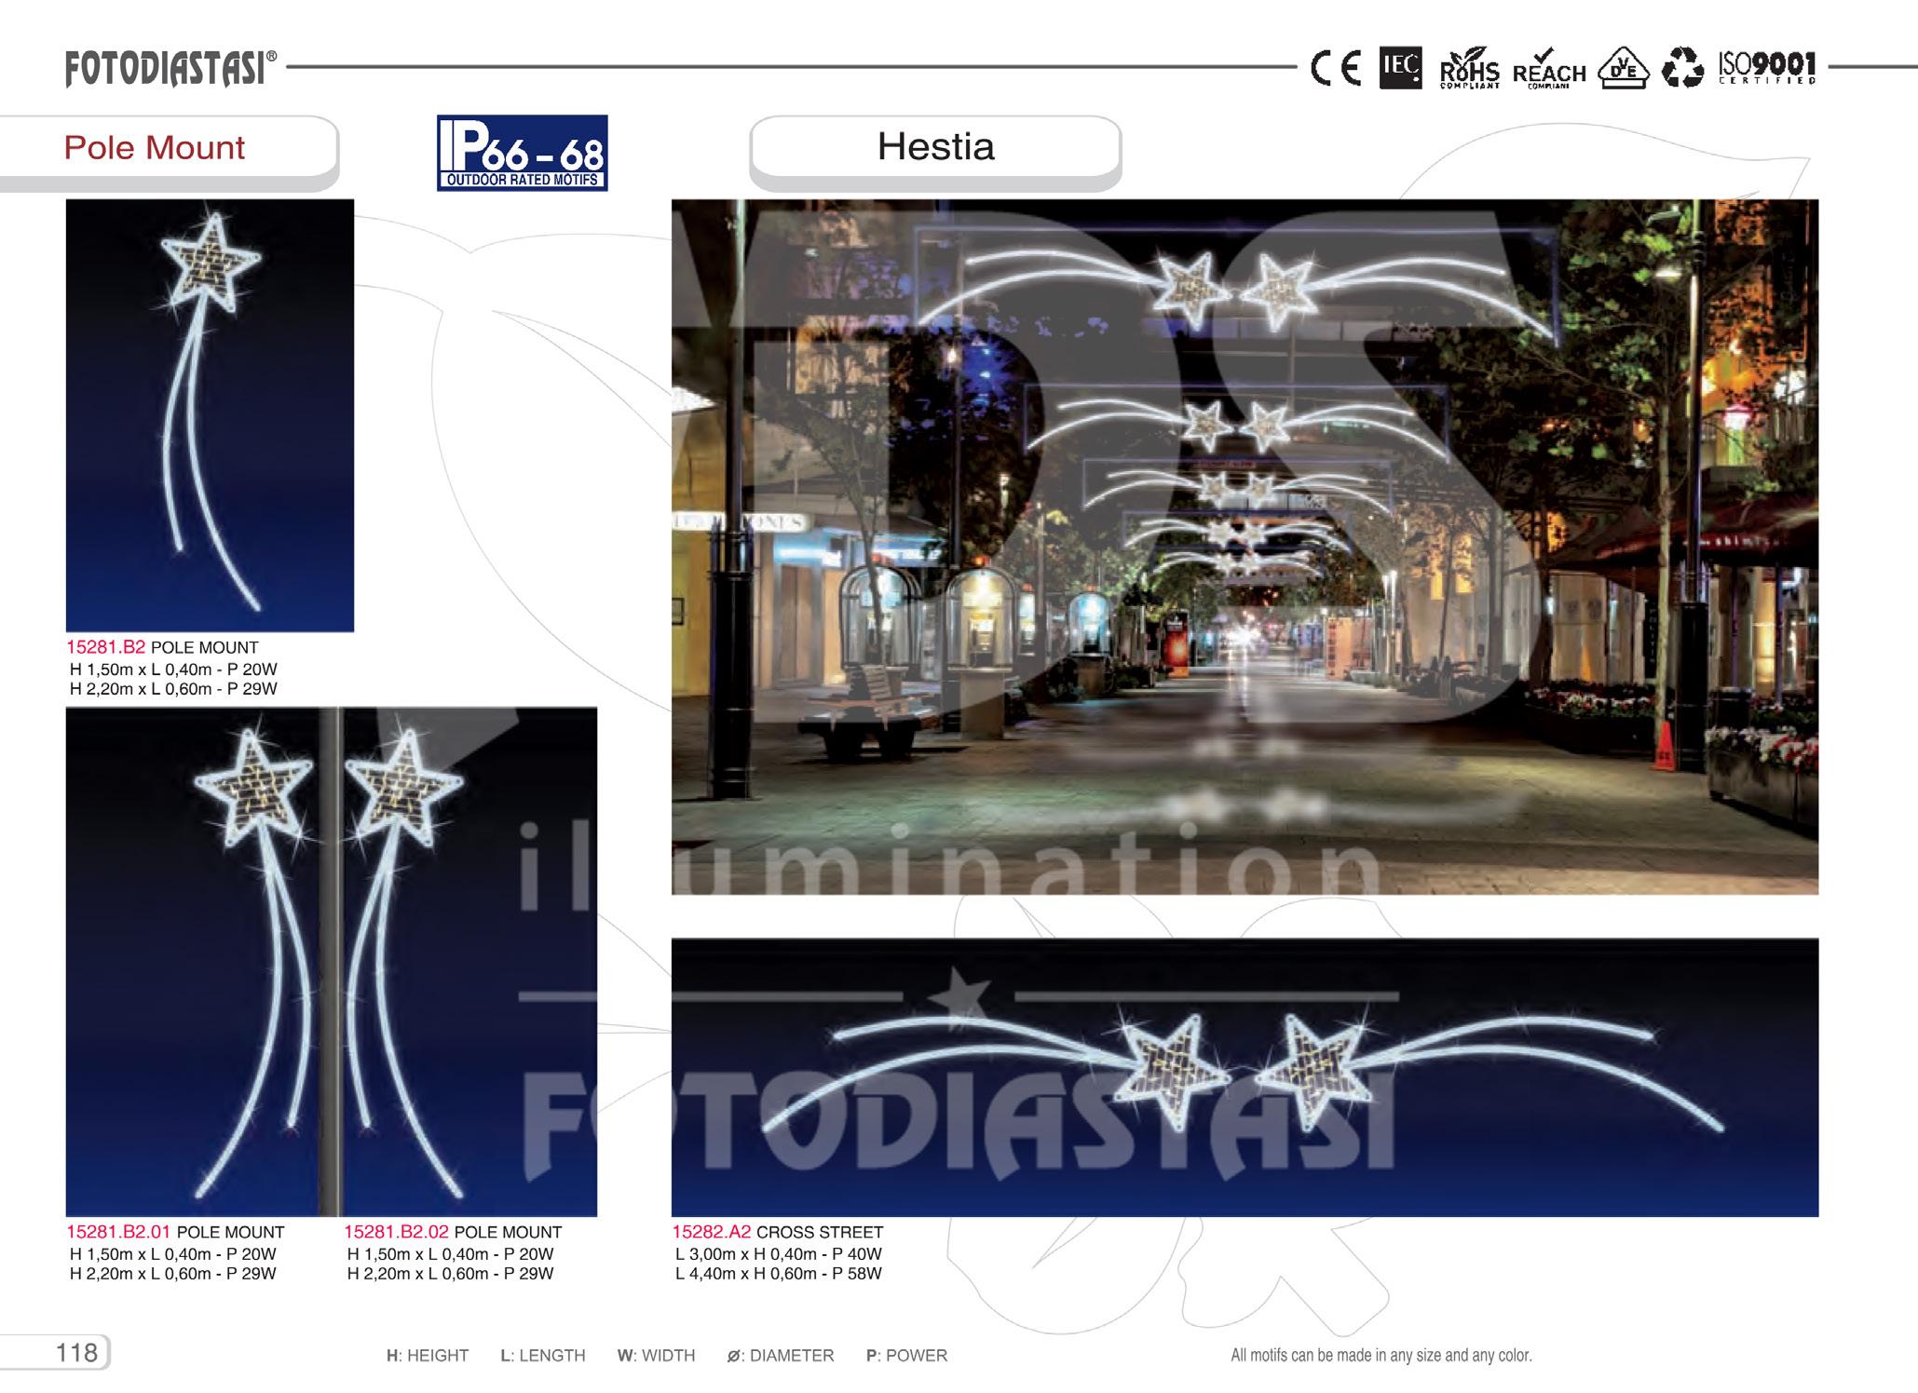Click the IP66-68 outdoor rated badge
This screenshot has width=1918, height=1393.
click(522, 153)
